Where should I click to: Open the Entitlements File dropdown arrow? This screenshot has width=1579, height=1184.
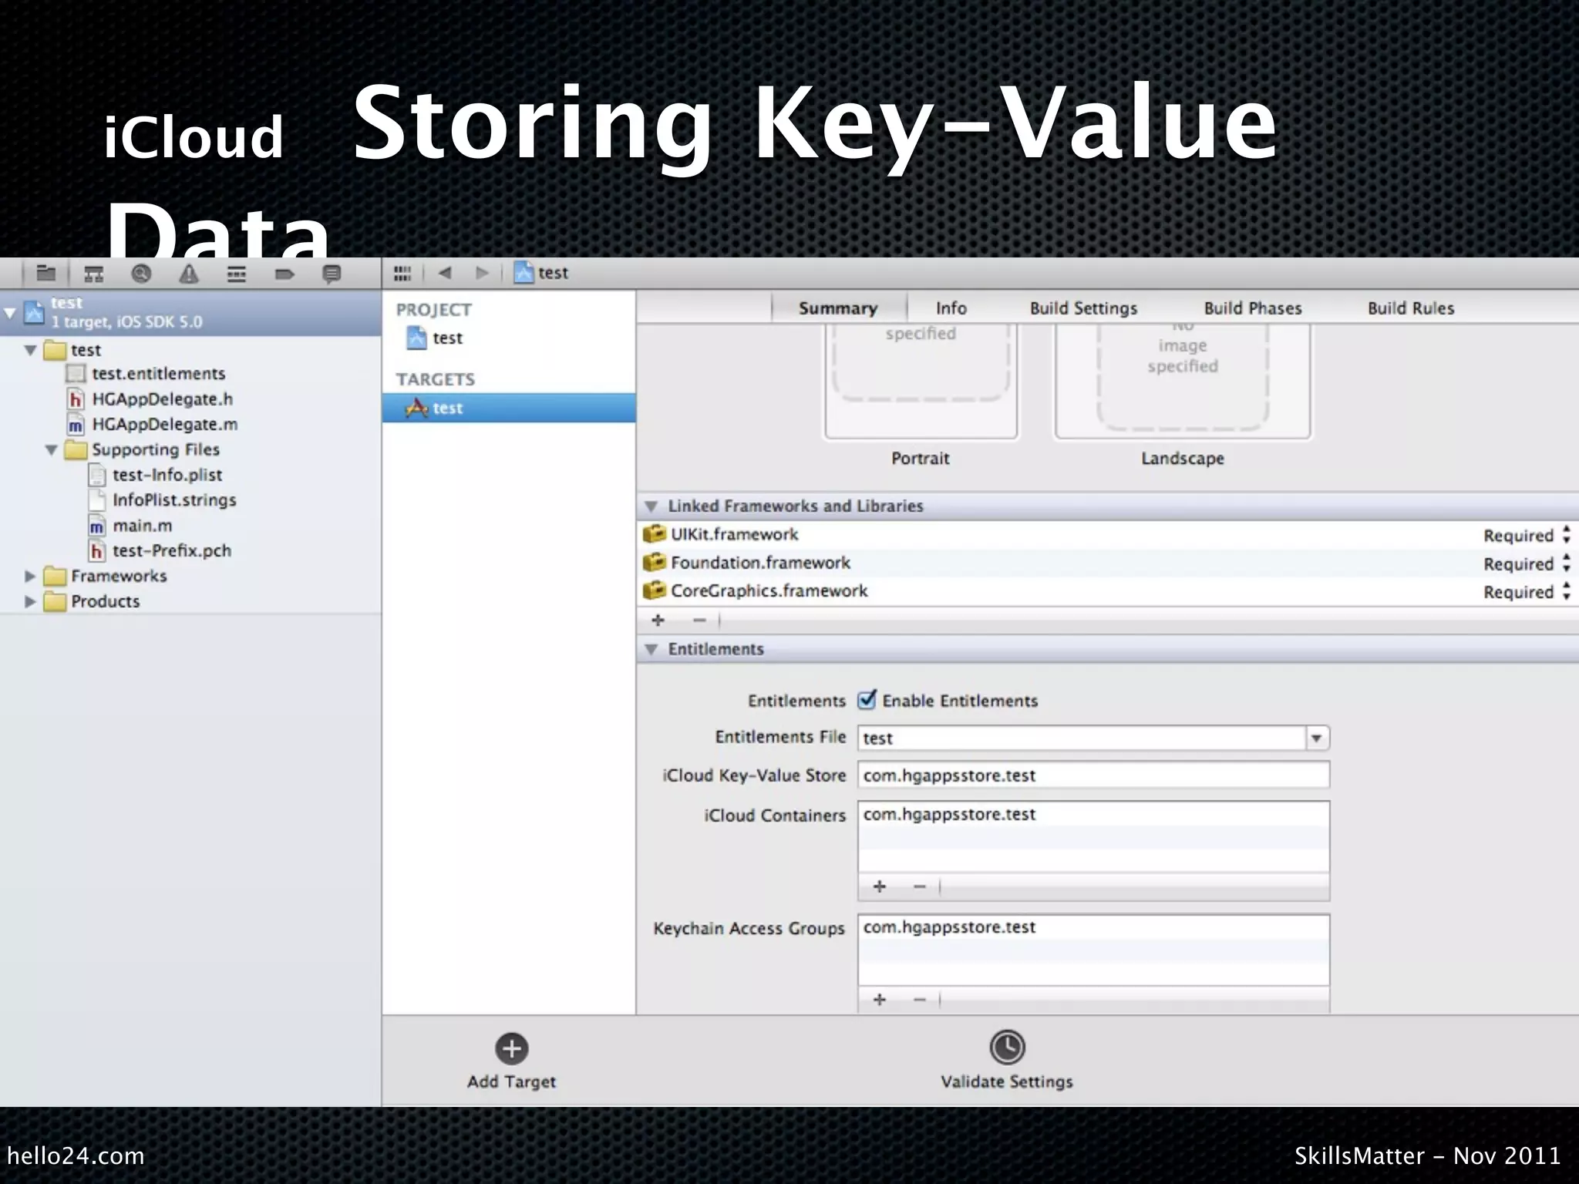coord(1317,738)
